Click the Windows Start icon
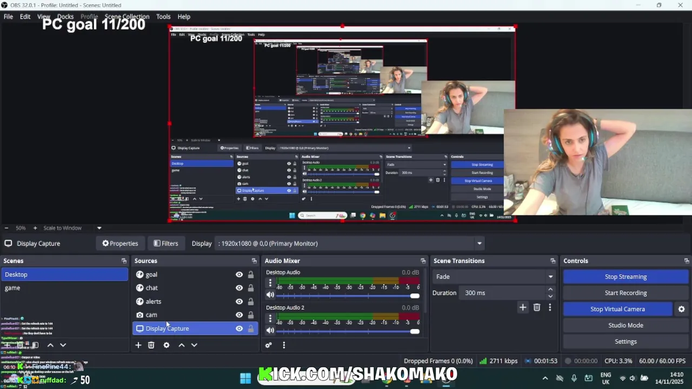 245,378
